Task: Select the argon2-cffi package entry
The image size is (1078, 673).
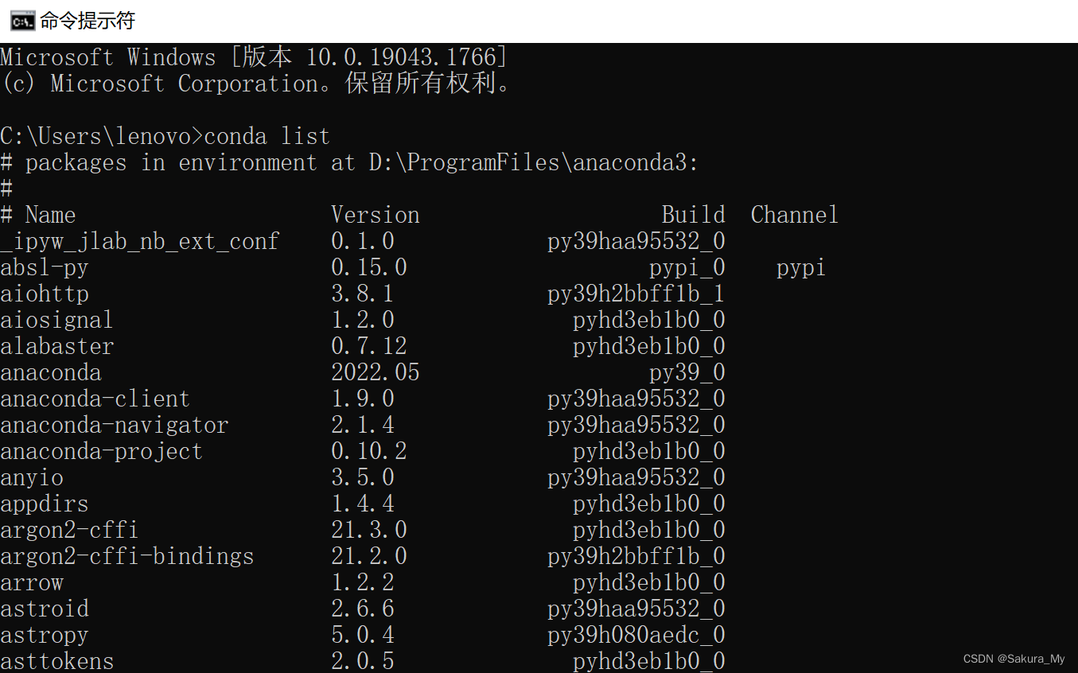Action: [x=68, y=530]
